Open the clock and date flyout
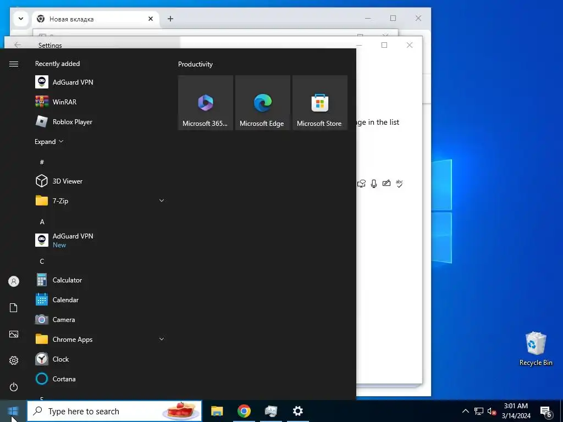The width and height of the screenshot is (563, 422). (516, 411)
